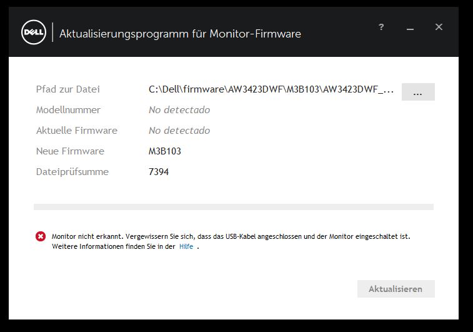This screenshot has width=473, height=332.
Task: Click the Dateiprüfsumme label
Action: pos(72,172)
